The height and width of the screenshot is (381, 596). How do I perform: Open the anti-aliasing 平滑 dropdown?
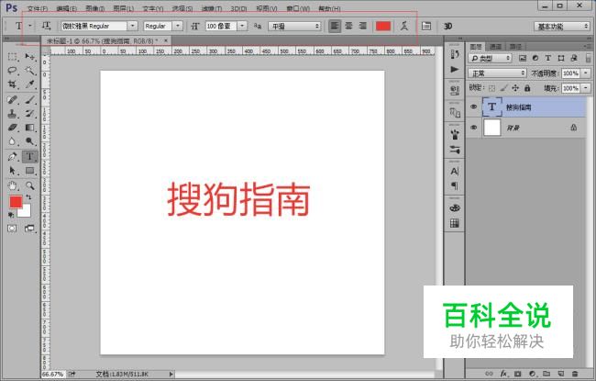[x=294, y=26]
